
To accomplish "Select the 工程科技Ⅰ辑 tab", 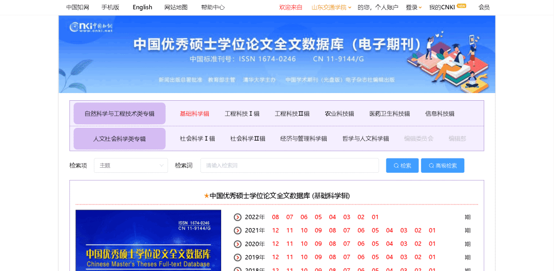I will (x=242, y=114).
